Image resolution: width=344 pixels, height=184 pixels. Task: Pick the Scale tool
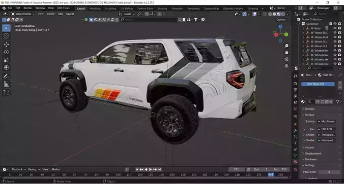[6, 60]
